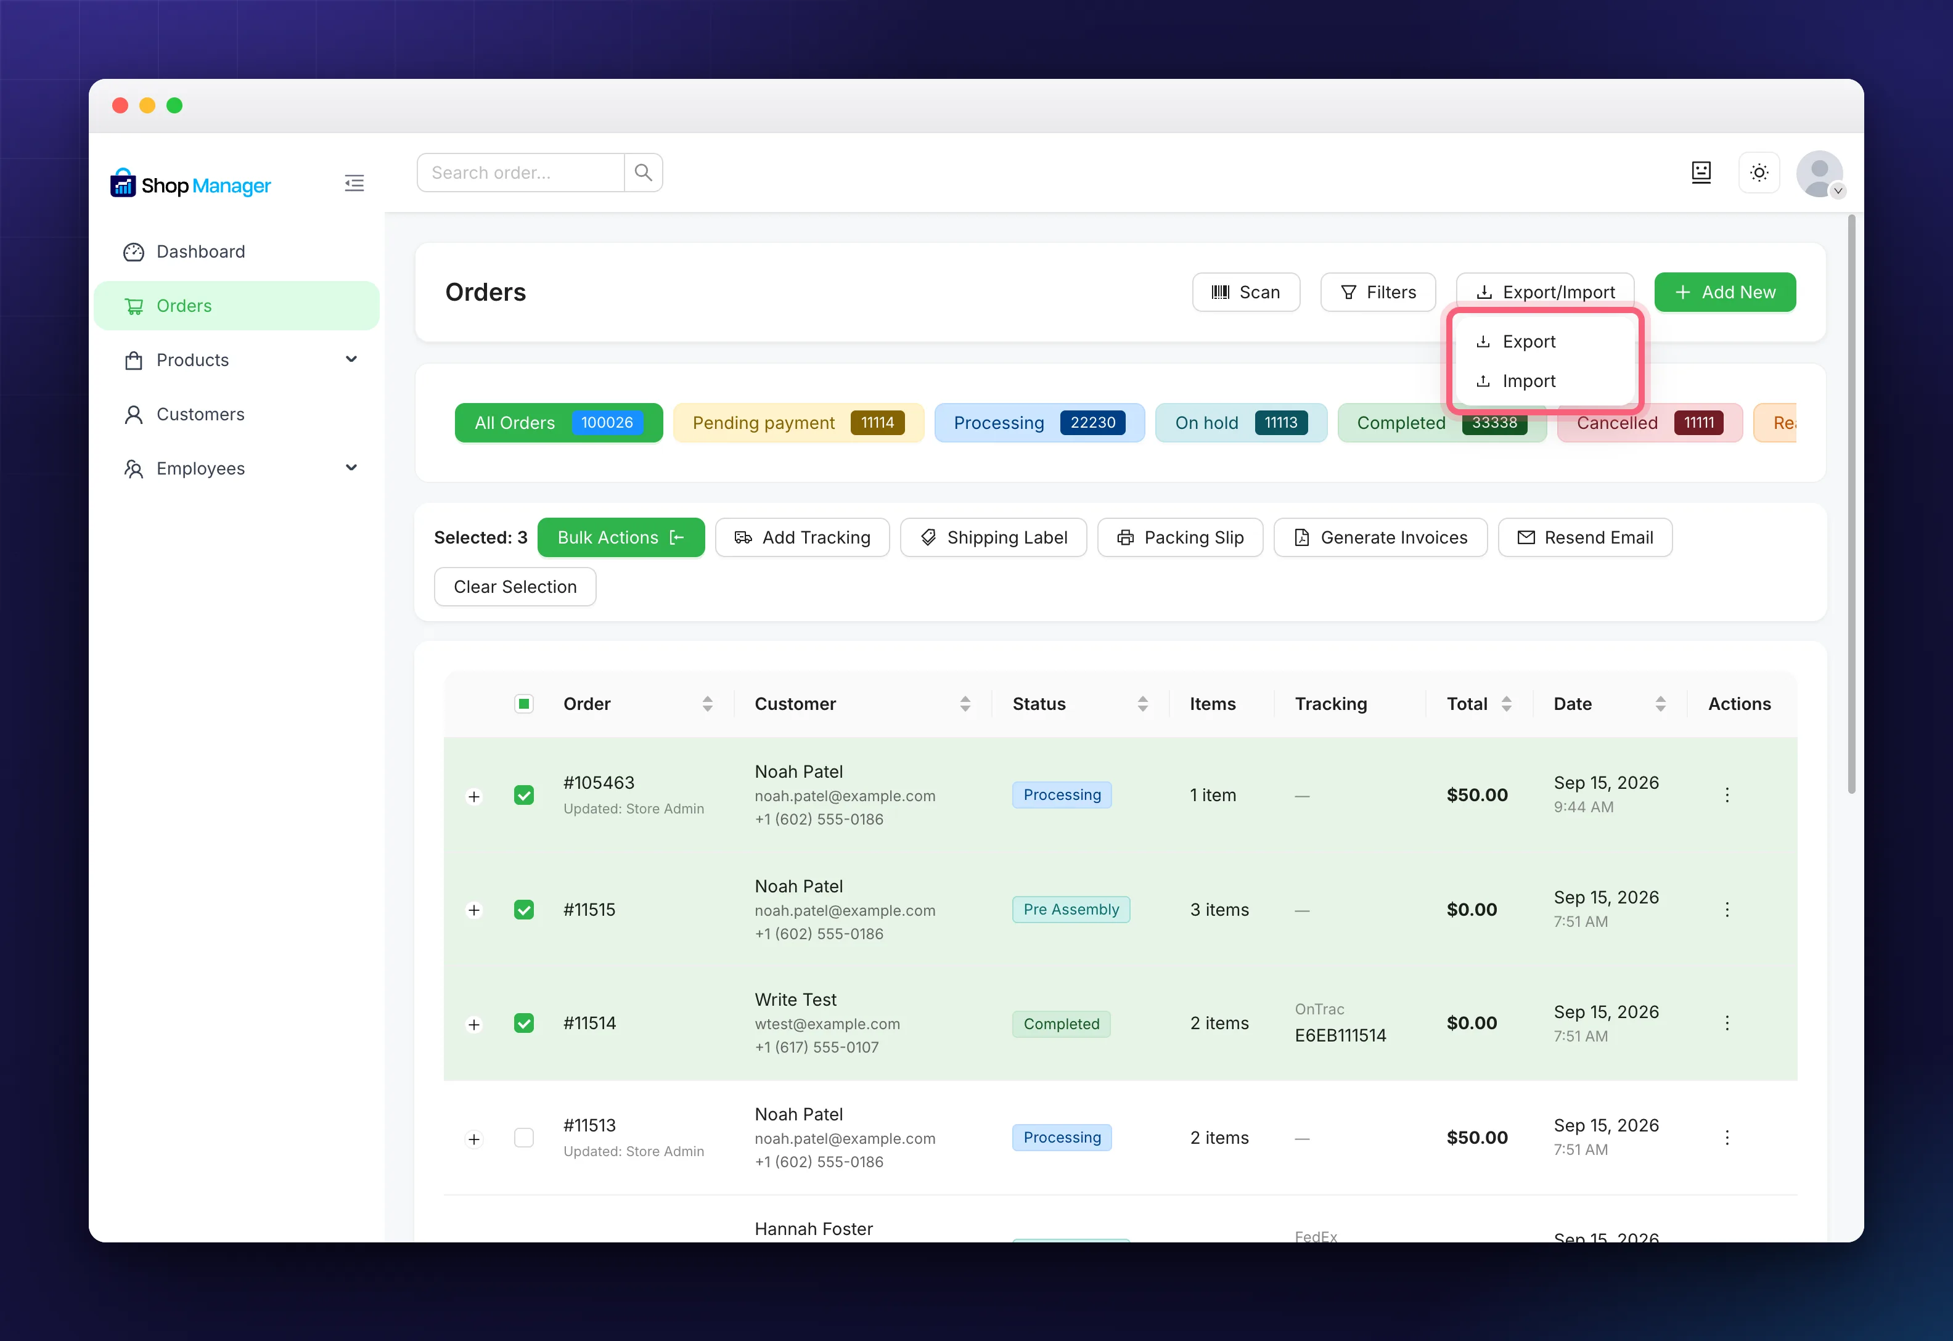This screenshot has height=1341, width=1953.
Task: Uncheck order #11515 checkbox
Action: point(523,909)
